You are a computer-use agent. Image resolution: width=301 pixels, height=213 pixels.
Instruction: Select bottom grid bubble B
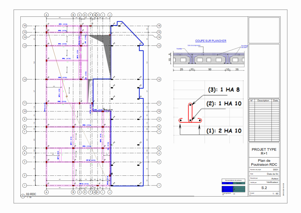click(x=73, y=192)
